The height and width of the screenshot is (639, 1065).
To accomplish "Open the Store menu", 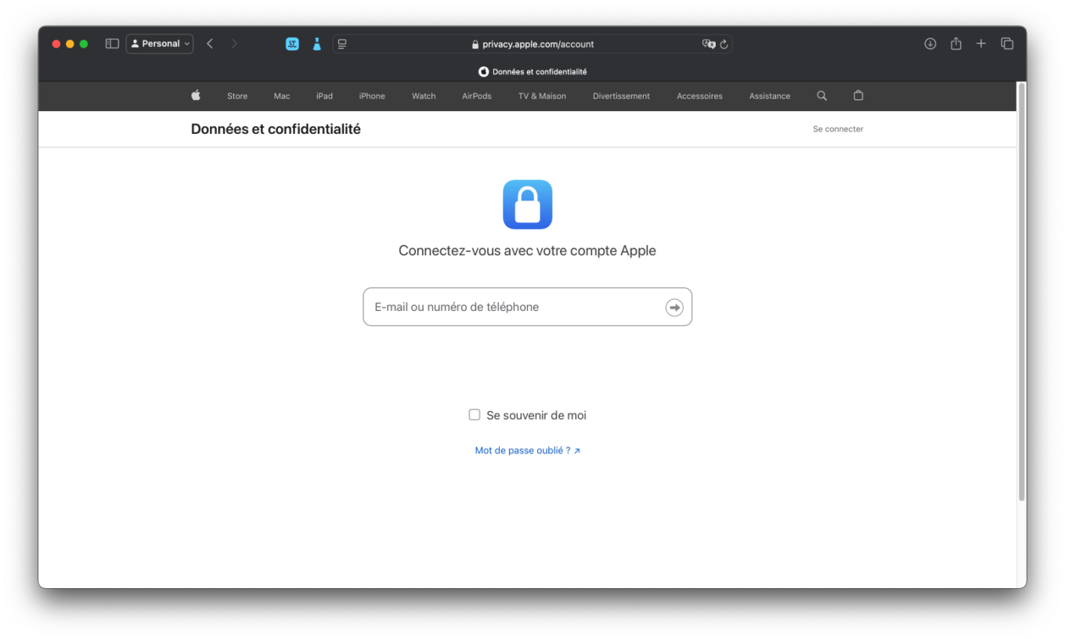I will [237, 96].
